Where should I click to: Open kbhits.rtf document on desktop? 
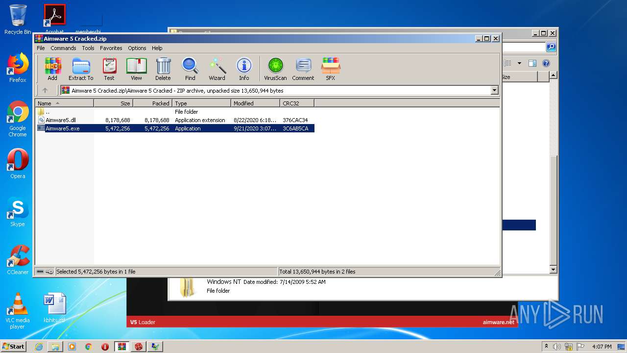(x=54, y=308)
